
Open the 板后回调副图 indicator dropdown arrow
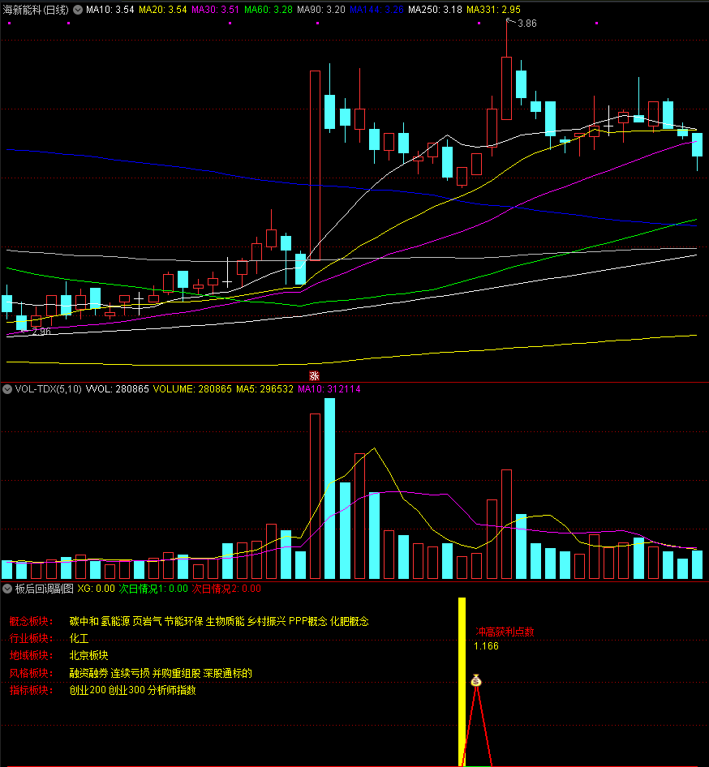coord(7,589)
